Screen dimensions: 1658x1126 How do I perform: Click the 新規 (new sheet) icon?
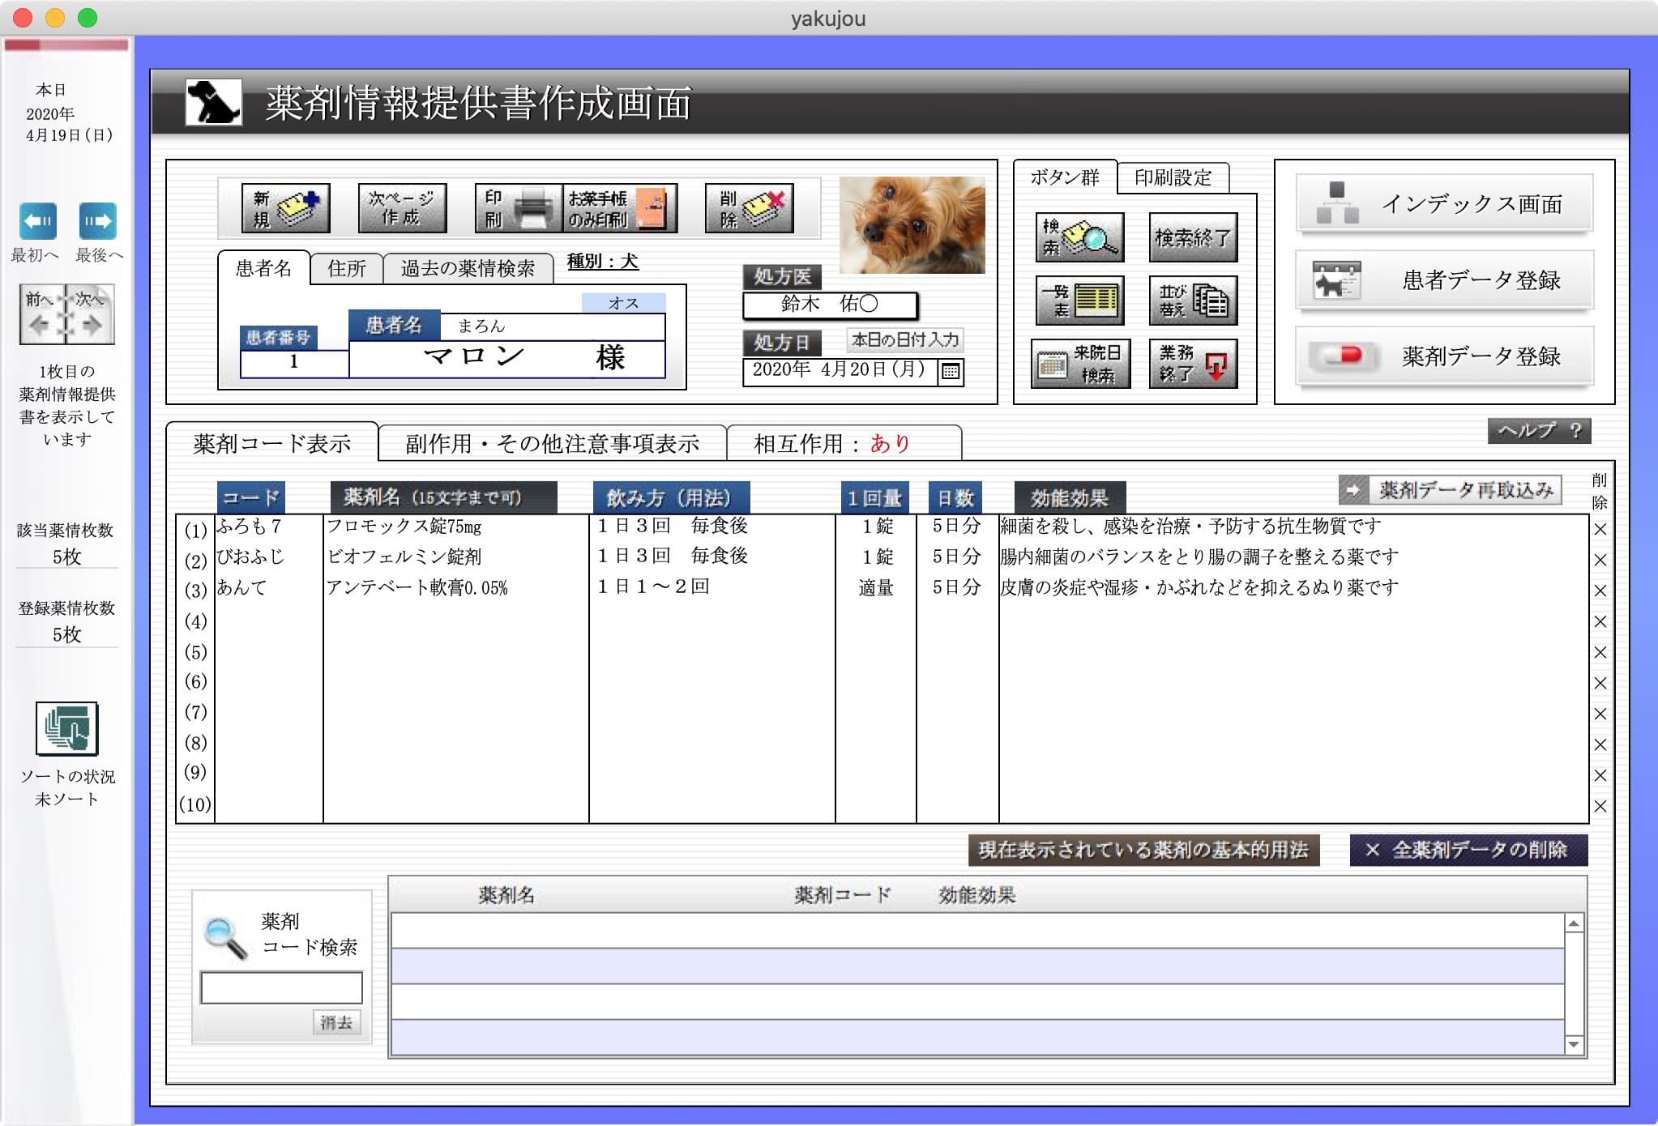tap(285, 208)
